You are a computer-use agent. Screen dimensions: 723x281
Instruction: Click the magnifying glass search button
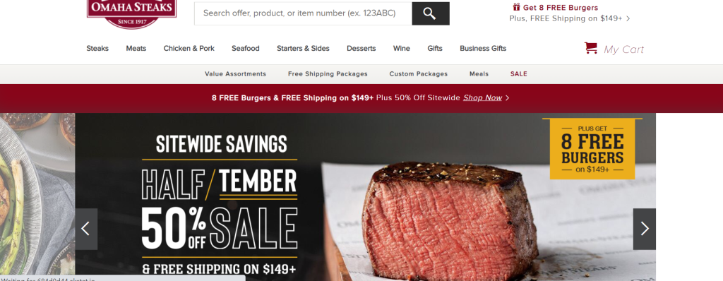(x=430, y=13)
